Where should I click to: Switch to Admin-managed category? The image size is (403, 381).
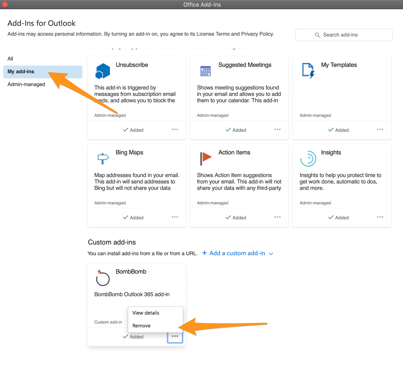(26, 84)
